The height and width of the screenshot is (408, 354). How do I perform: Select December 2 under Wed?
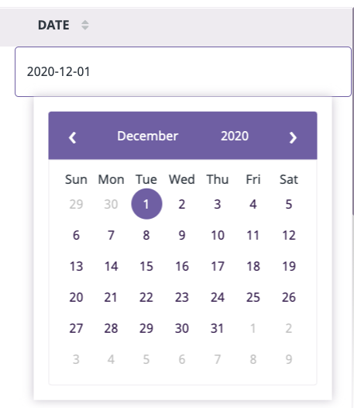pos(182,204)
